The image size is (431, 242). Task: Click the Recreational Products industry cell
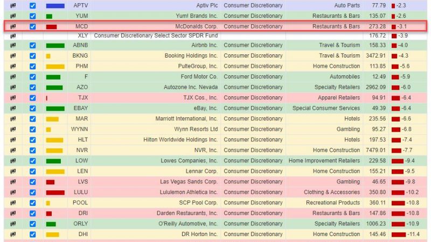coord(333,203)
